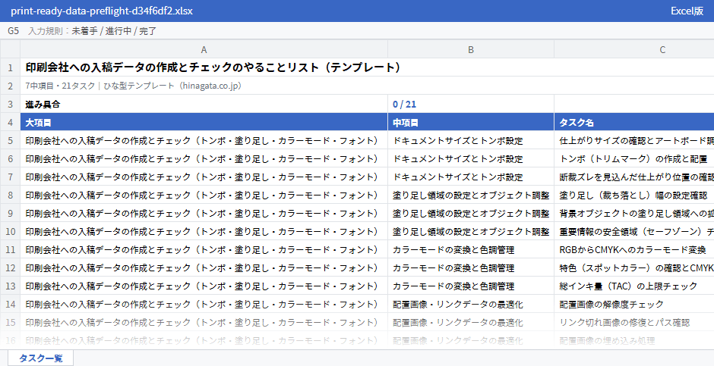The image size is (714, 366).
Task: Click row 9 column A 大項目 cell
Action: 204,213
